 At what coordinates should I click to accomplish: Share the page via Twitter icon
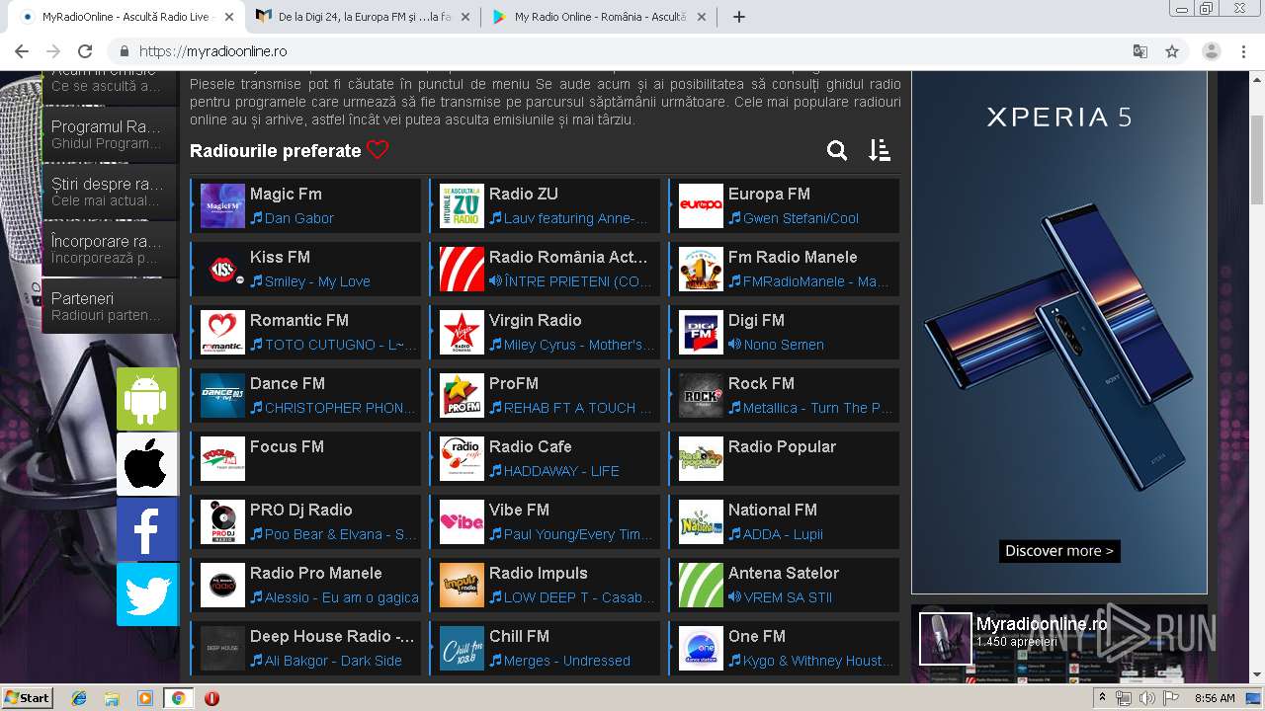147,594
